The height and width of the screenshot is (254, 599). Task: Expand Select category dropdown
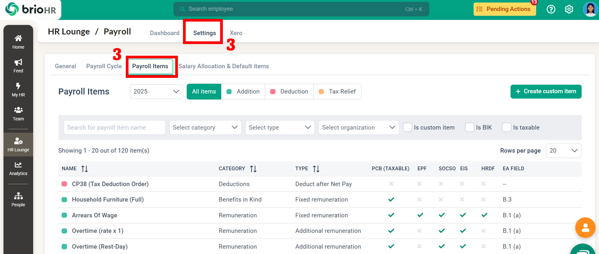point(205,127)
